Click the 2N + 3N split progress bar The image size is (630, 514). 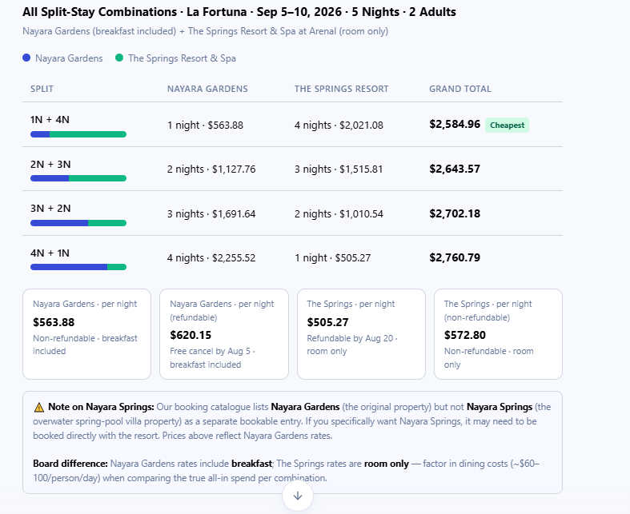[78, 178]
